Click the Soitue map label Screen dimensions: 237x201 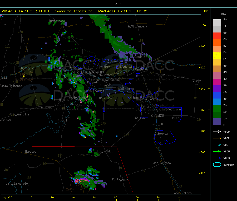click(x=140, y=118)
